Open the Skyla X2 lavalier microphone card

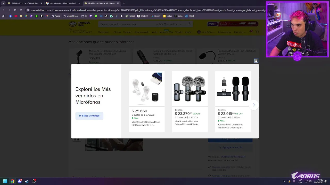(233, 101)
